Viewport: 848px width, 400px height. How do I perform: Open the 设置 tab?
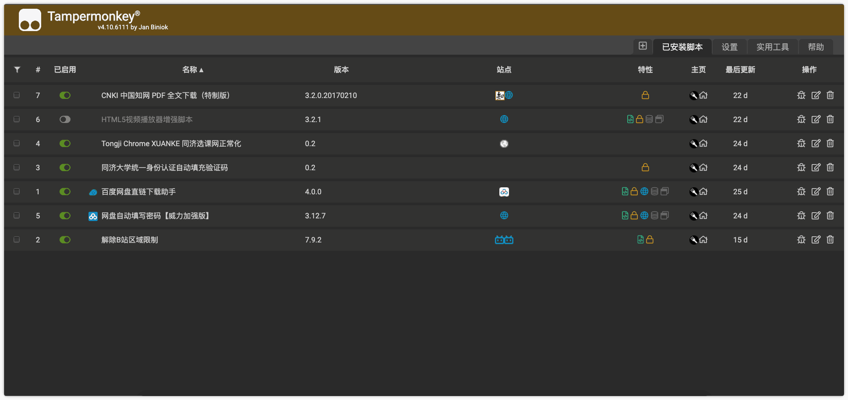(x=730, y=47)
